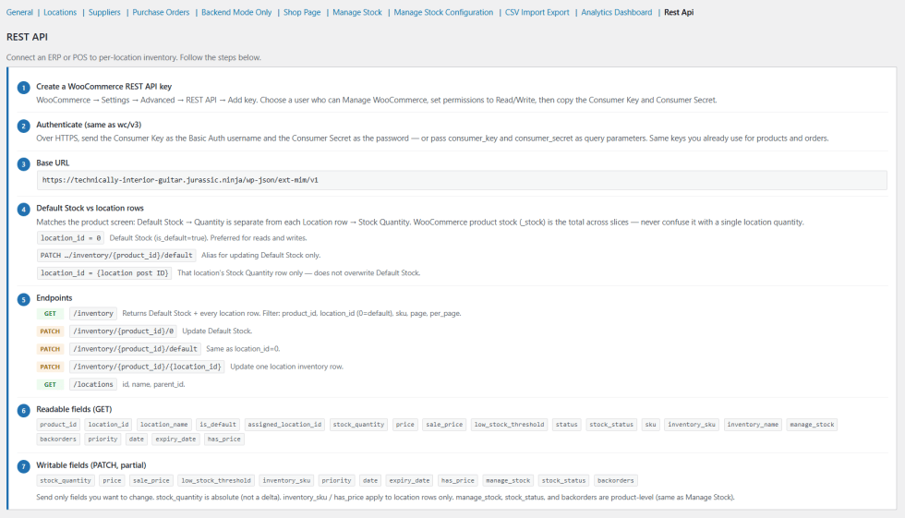Click PATCH badge beside /inventory/{product_id}/0
Viewport: 905px width, 518px height.
(x=50, y=331)
